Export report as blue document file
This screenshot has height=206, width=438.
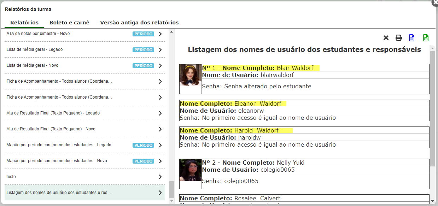click(x=411, y=38)
